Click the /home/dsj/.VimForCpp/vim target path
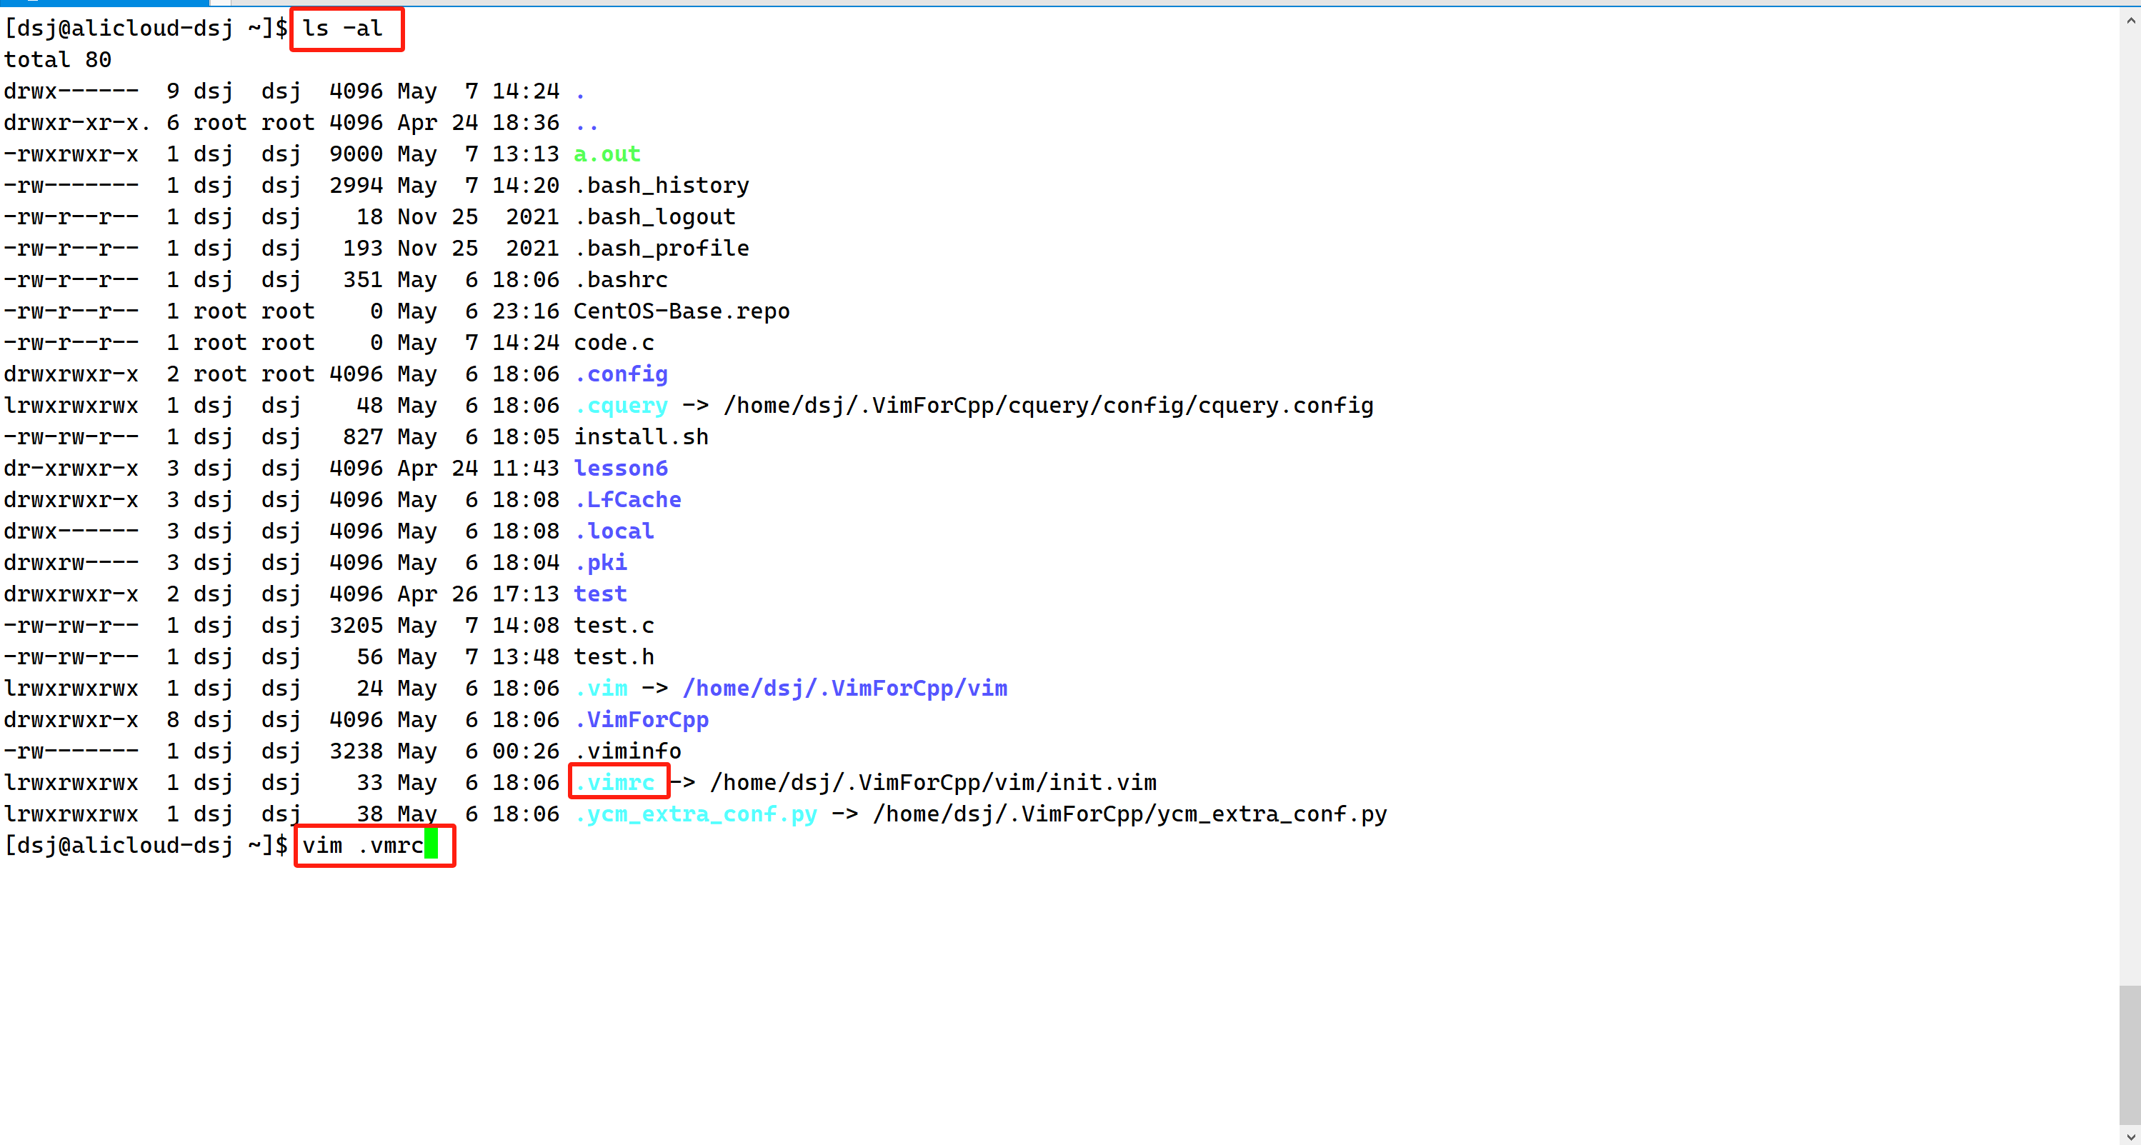 (844, 688)
